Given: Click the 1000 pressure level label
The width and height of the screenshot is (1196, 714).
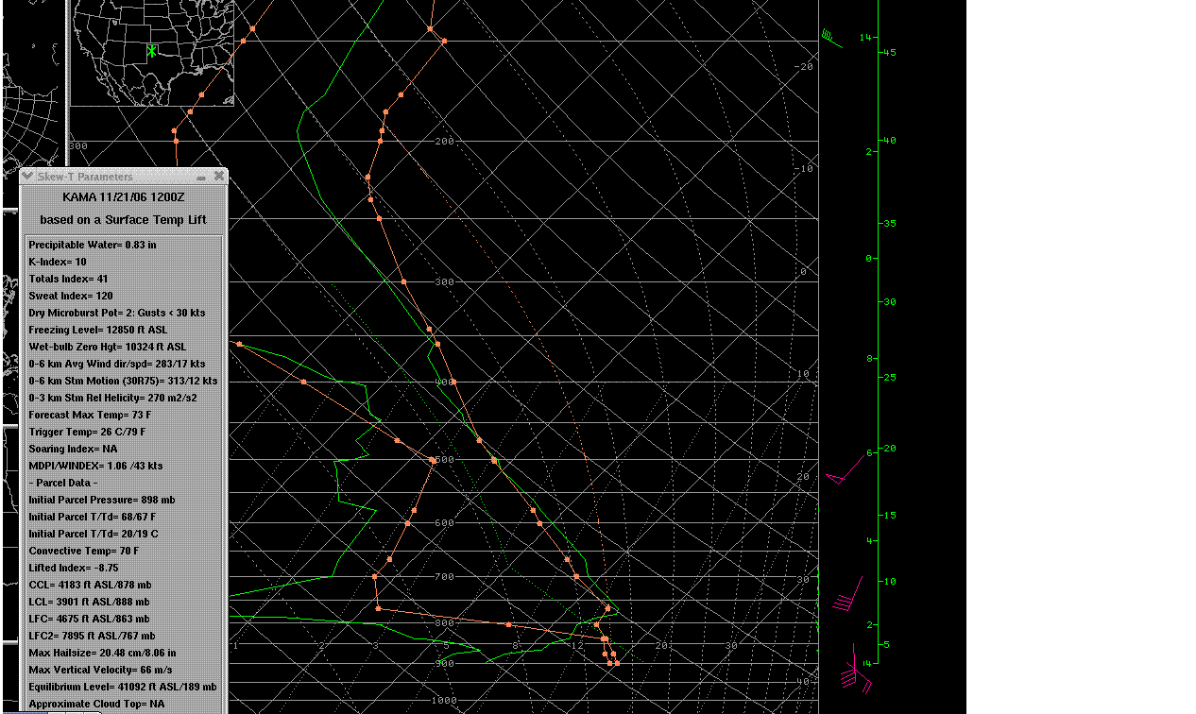Looking at the screenshot, I should [444, 701].
